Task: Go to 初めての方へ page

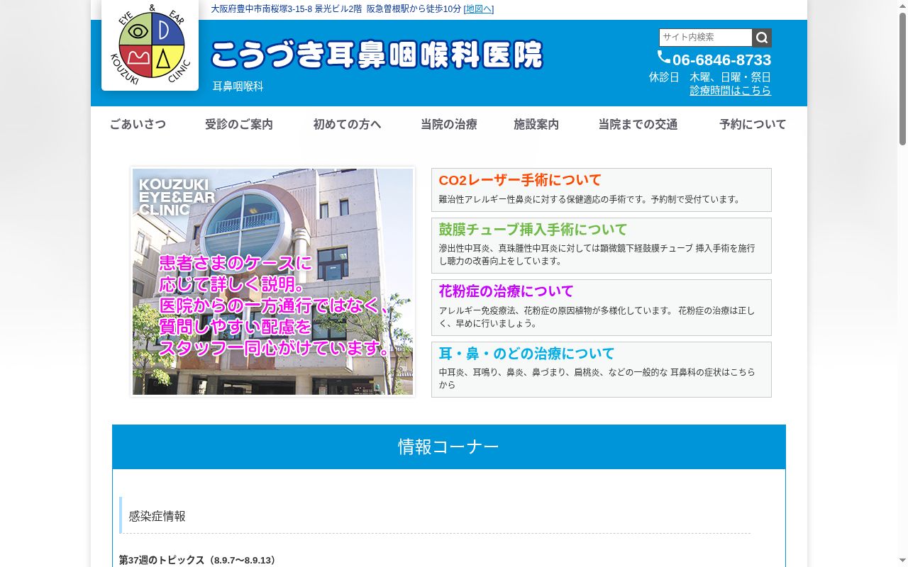Action: coord(348,125)
